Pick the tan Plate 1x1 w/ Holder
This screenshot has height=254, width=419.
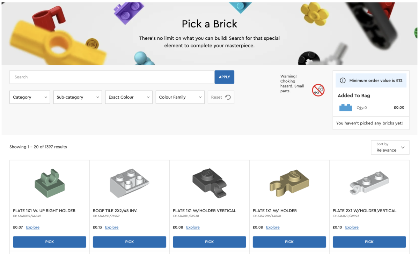[289, 241]
